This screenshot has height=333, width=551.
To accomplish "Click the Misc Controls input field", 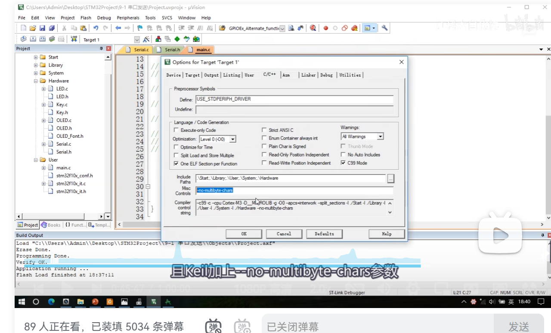I will click(294, 190).
